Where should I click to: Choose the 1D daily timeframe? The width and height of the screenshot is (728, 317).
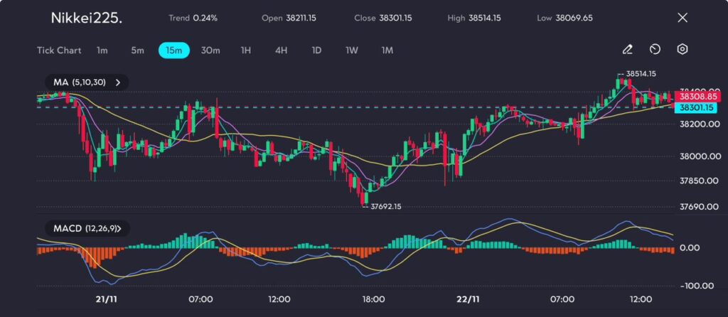point(316,50)
